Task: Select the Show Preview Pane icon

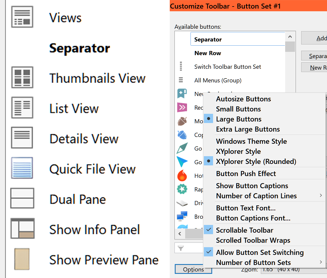Action: click(22, 259)
